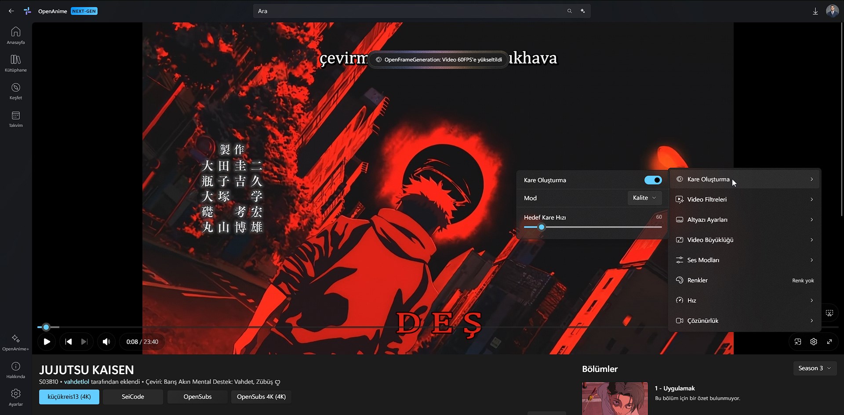Open the Renkler menu entry

pyautogui.click(x=745, y=280)
